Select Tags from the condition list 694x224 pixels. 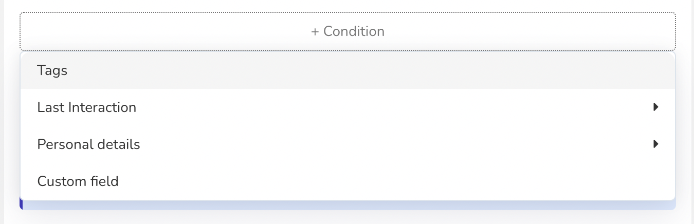click(x=348, y=70)
